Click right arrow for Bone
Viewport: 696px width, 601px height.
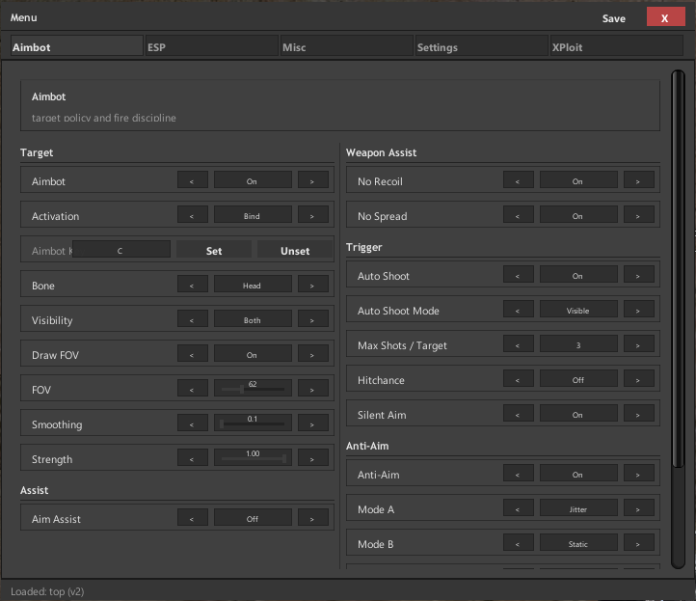pyautogui.click(x=313, y=285)
